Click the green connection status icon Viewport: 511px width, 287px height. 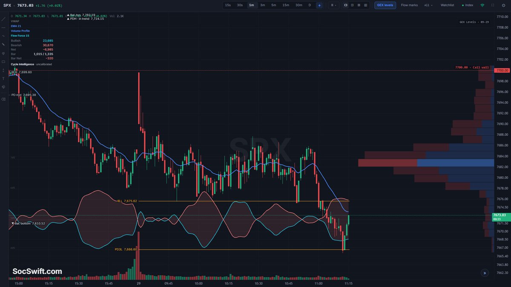coord(482,5)
